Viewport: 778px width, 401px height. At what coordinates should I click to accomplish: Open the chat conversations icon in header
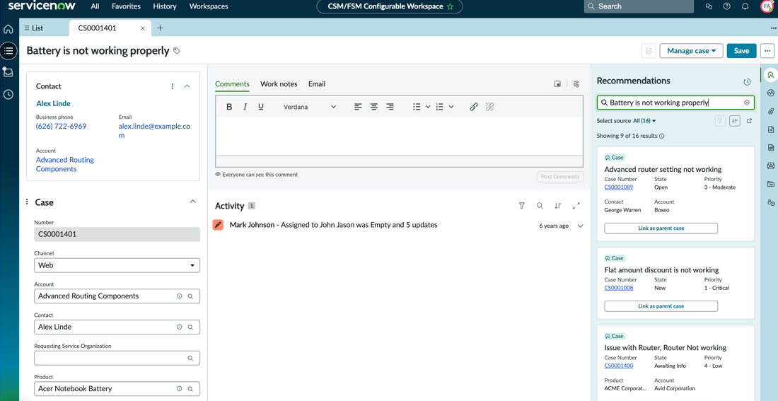coord(709,6)
